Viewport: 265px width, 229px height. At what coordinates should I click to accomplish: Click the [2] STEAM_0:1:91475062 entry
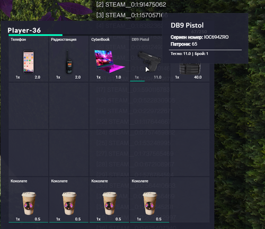coord(131,5)
